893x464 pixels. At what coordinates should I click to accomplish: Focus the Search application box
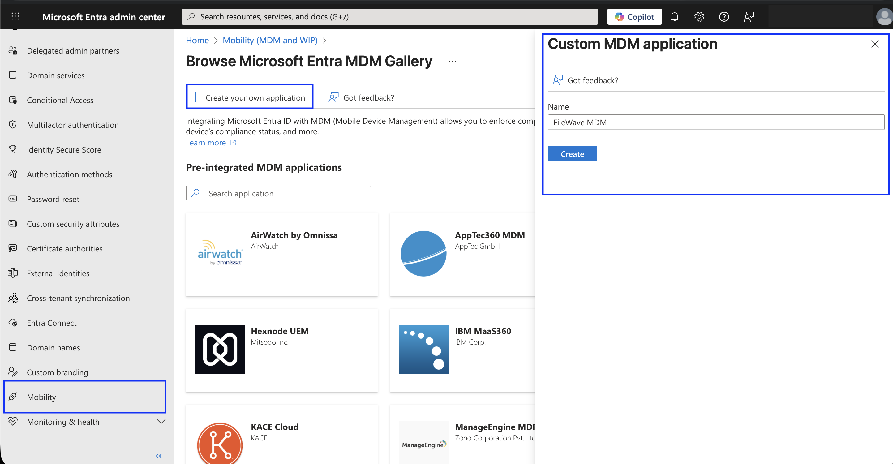pyautogui.click(x=278, y=193)
